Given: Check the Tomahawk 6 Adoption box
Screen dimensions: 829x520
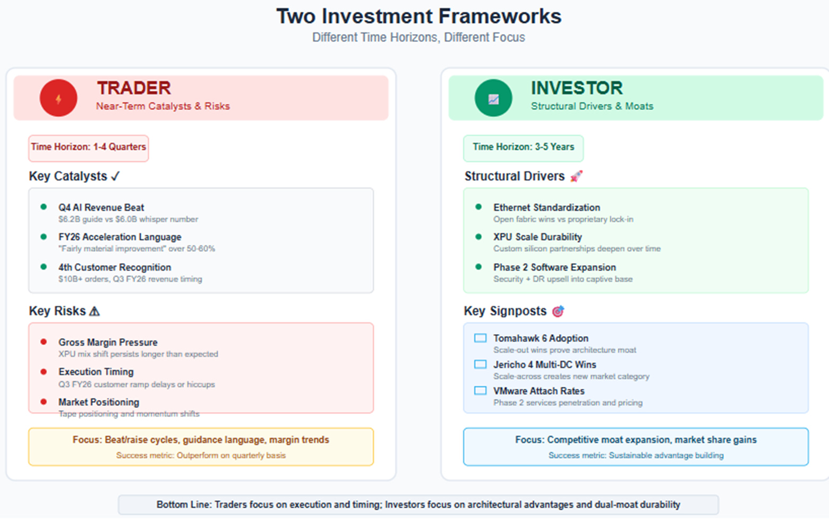Looking at the screenshot, I should pyautogui.click(x=480, y=338).
